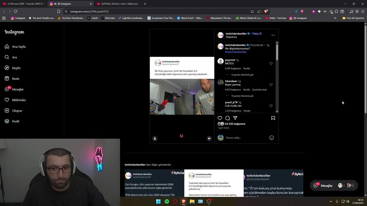Viewport: 367px width, 206px height.
Task: Reply to poyrzwt's comment via Yanıtla
Action: point(247,69)
